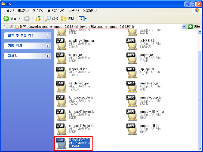
Task: Click the vertical scrollbar thumb
Action: [x=200, y=99]
